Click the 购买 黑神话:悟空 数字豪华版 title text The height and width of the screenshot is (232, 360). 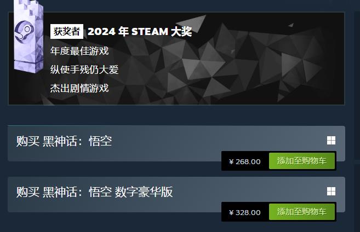click(94, 192)
